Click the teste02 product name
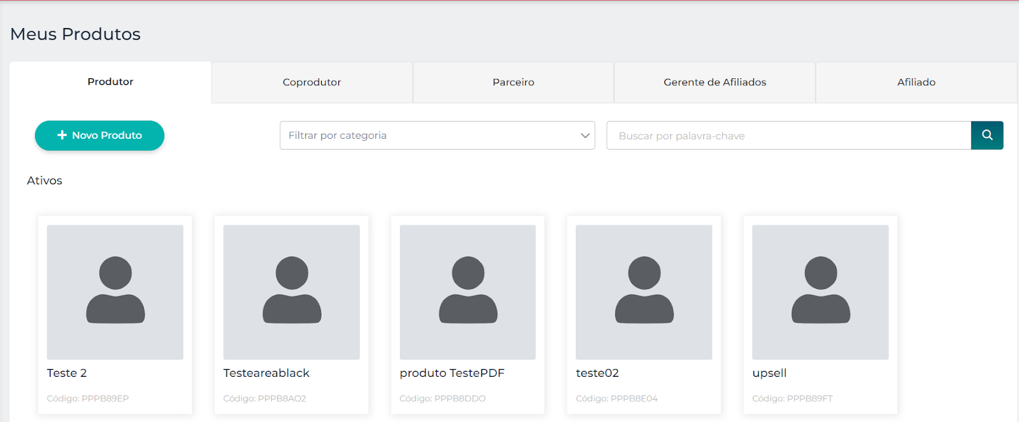The height and width of the screenshot is (422, 1019). click(x=597, y=373)
